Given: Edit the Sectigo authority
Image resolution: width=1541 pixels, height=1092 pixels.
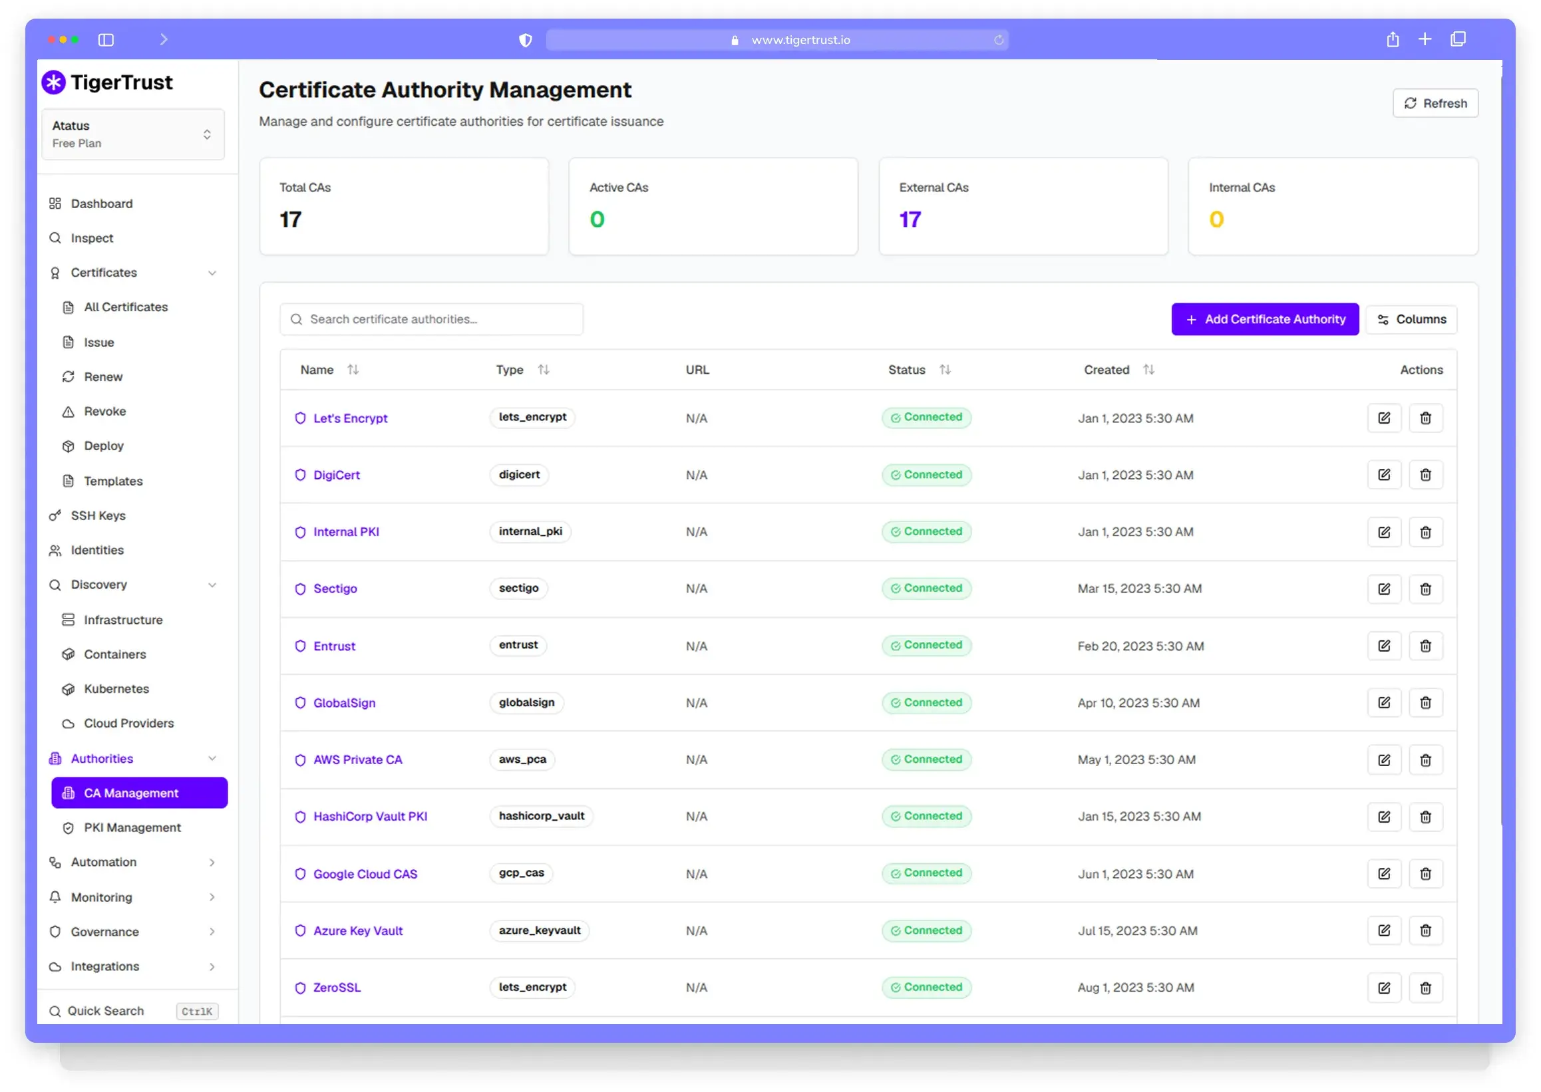Looking at the screenshot, I should pyautogui.click(x=1383, y=589).
